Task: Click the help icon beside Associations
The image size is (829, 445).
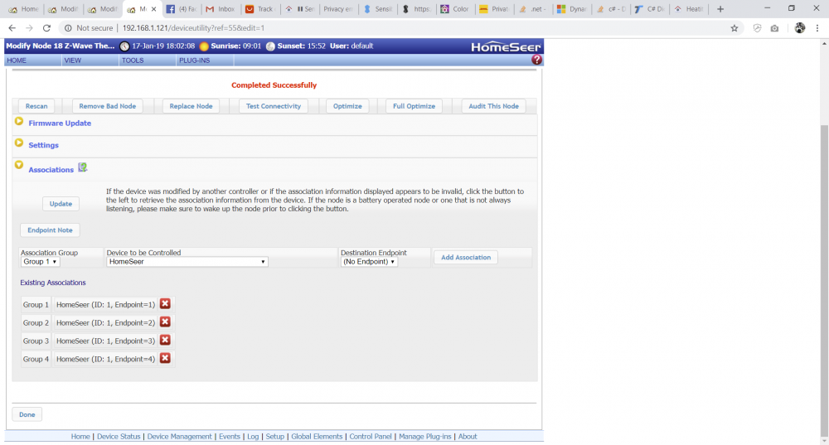Action: tap(83, 168)
